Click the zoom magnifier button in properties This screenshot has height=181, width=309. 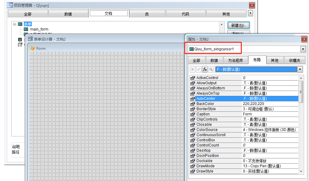211,69
